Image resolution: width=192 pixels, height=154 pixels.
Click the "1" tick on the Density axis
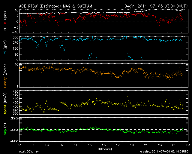17,86
